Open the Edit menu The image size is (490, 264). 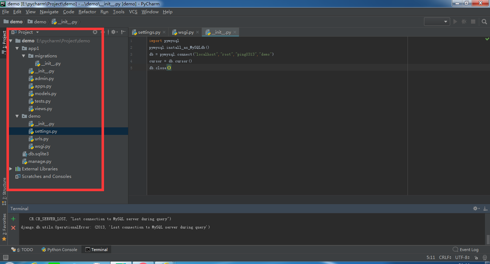17,12
